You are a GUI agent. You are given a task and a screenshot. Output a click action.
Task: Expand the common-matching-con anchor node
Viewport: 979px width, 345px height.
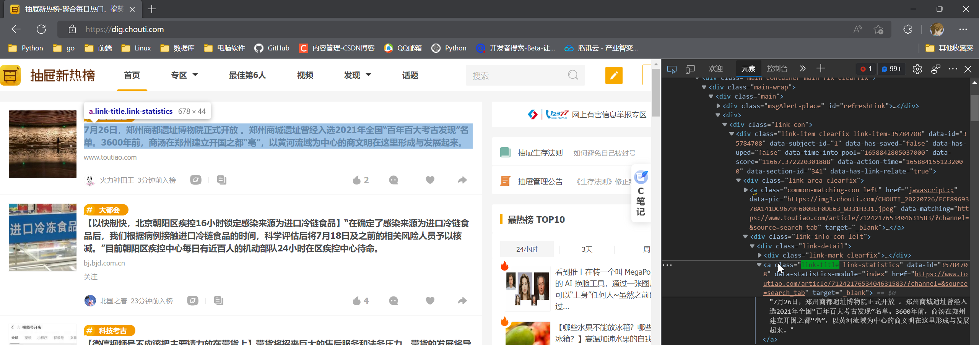[x=746, y=190]
